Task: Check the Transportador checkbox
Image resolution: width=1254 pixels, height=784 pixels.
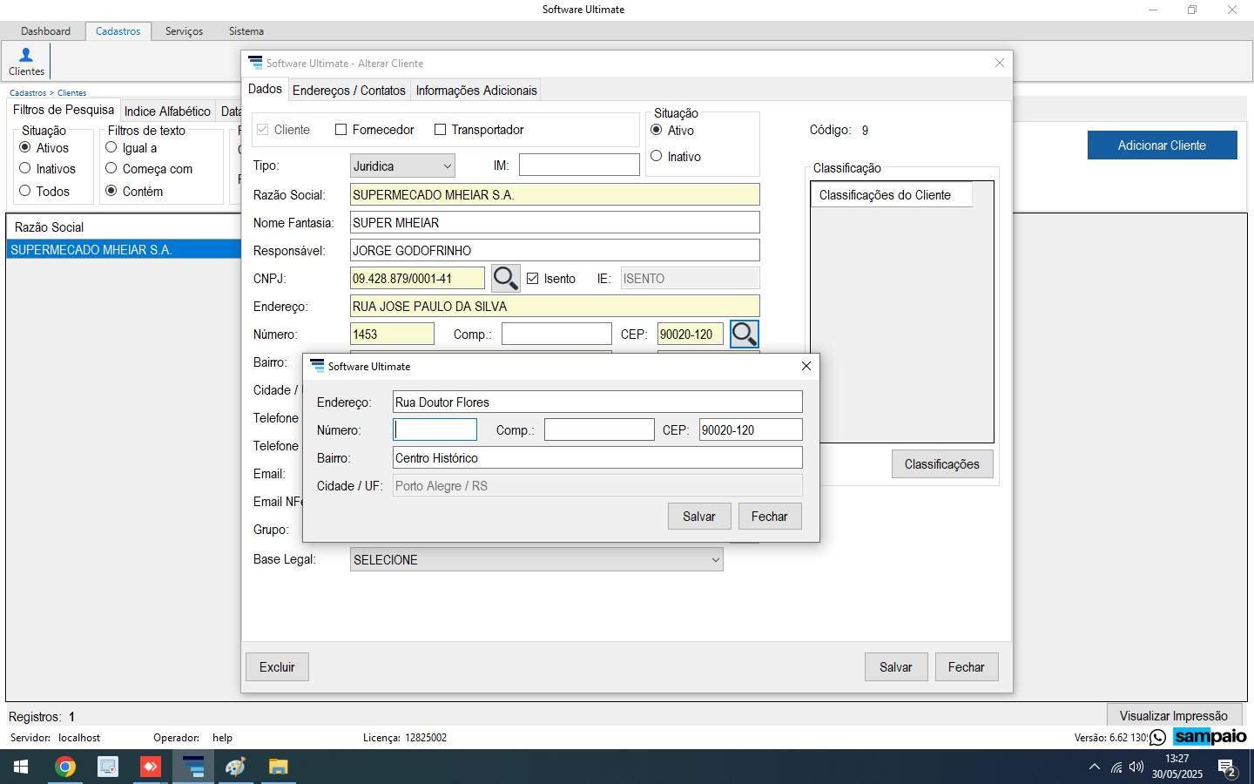Action: click(440, 130)
